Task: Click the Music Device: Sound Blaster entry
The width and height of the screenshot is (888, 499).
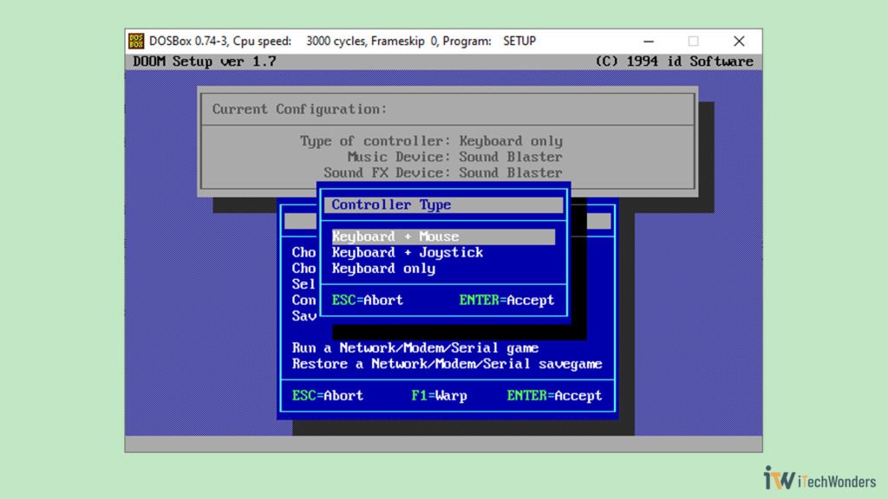Action: [454, 157]
